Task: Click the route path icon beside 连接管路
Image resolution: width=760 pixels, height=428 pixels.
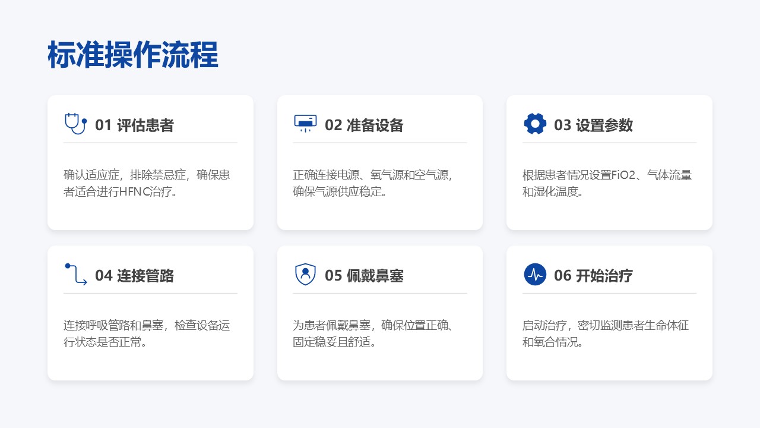Action: tap(75, 274)
